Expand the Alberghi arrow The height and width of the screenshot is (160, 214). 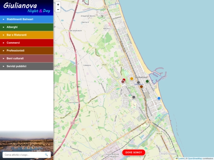pos(4,27)
